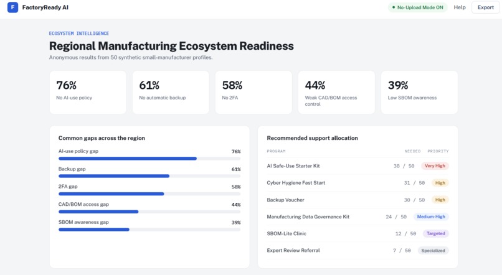This screenshot has height=275, width=502.
Task: Click the Anonymous results subtitle text
Action: (x=131, y=58)
